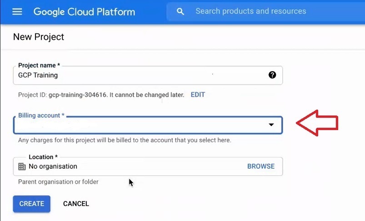The image size is (365, 221).
Task: Click the Parent organisation or folder hint
Action: coord(58,182)
